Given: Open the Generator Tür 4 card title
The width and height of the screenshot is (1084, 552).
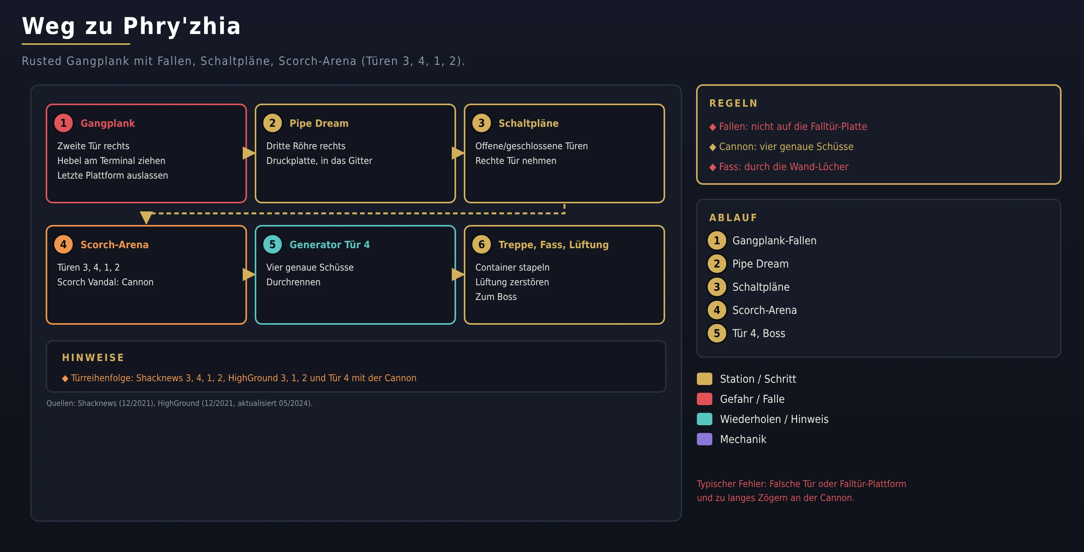Looking at the screenshot, I should point(329,245).
